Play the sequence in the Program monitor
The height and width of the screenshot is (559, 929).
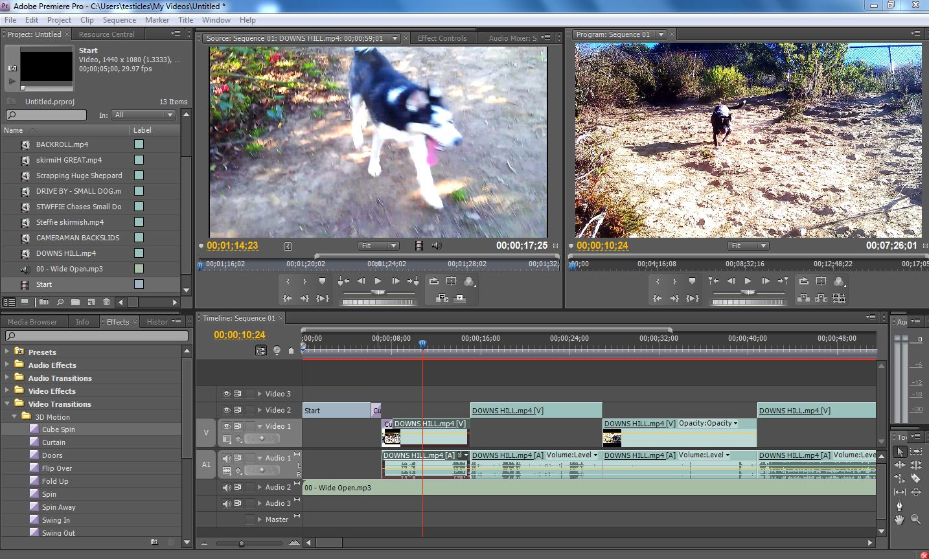(748, 281)
